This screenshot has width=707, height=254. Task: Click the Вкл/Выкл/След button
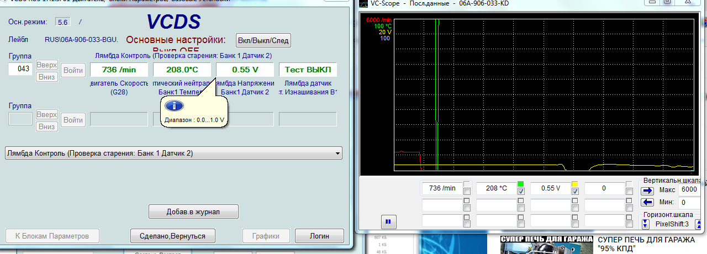pos(263,40)
